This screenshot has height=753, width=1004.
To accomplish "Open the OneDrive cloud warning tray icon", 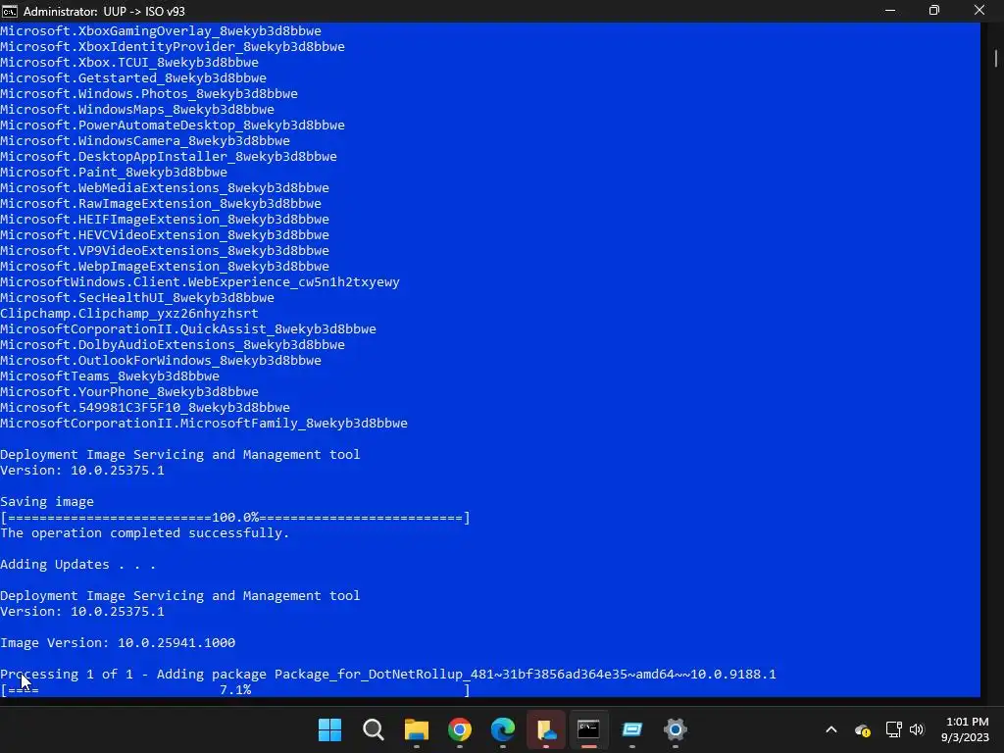I will 863,729.
